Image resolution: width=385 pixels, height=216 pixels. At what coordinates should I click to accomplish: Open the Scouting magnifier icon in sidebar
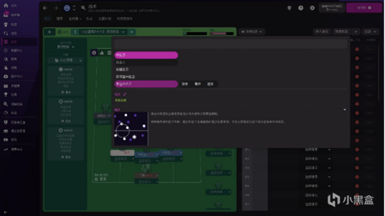6,104
